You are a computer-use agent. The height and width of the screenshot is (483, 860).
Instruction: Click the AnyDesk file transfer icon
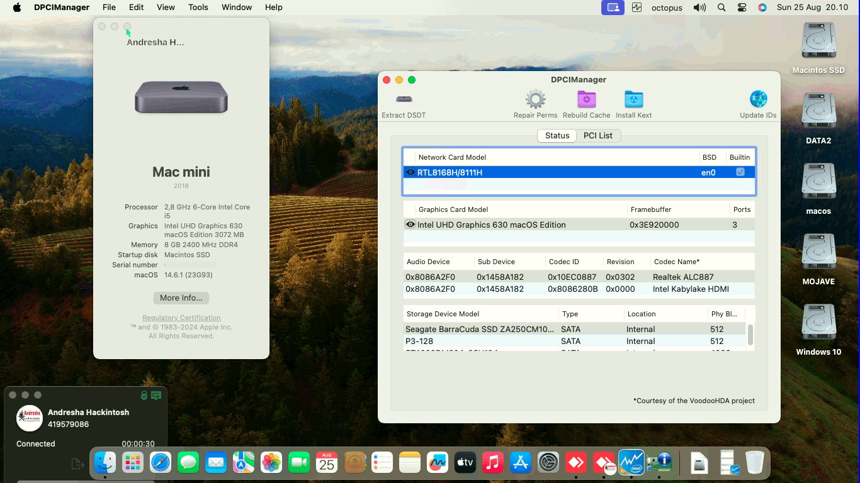click(x=77, y=464)
